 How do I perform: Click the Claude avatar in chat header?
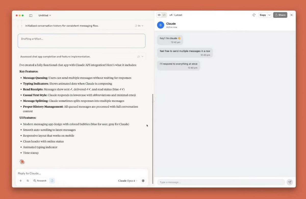point(160,25)
